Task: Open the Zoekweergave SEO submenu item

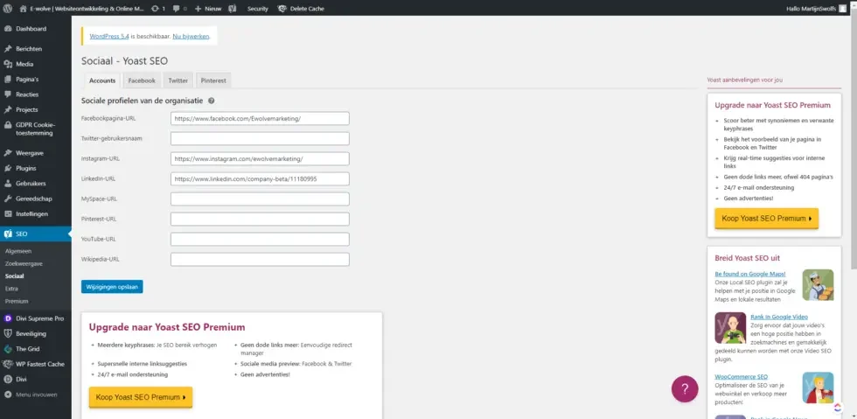Action: tap(24, 263)
